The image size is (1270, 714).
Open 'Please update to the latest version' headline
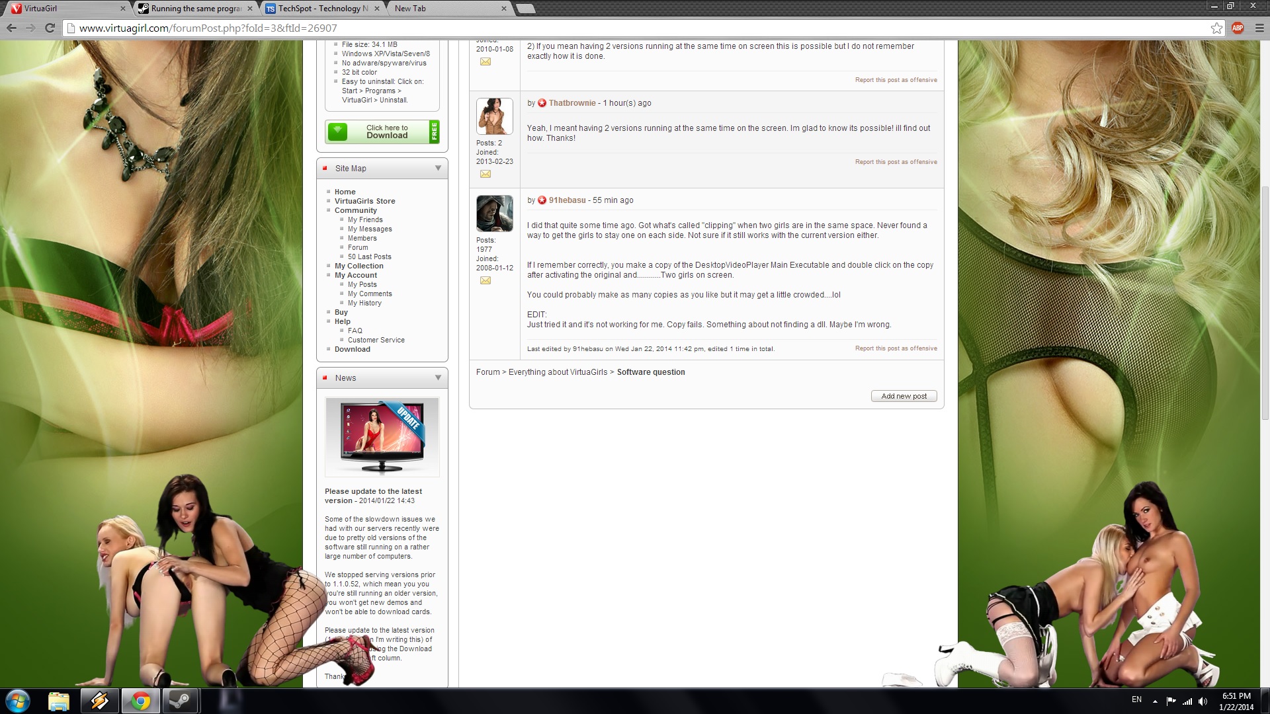[x=373, y=496]
